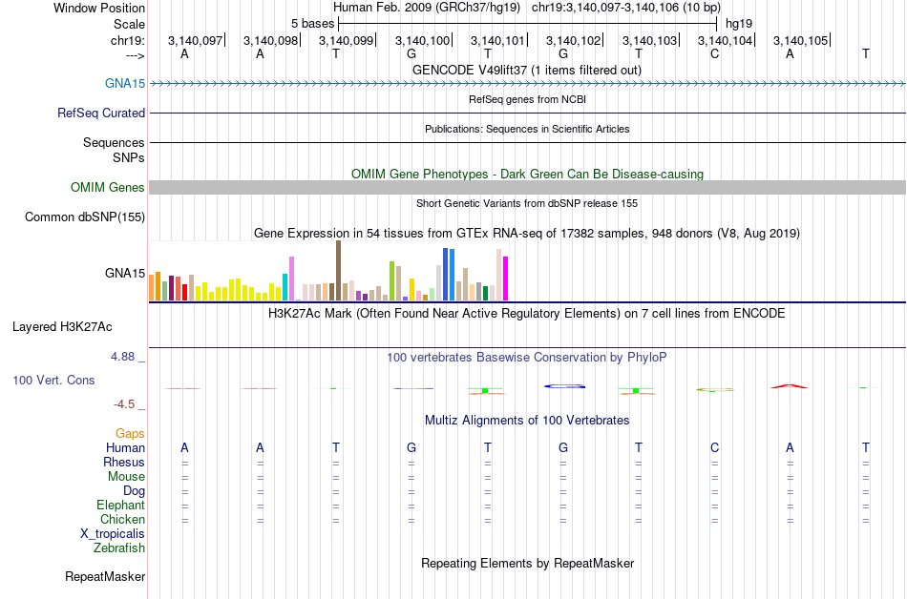
Task: Click the GNA15 blue arrowed gene line
Action: click(528, 84)
